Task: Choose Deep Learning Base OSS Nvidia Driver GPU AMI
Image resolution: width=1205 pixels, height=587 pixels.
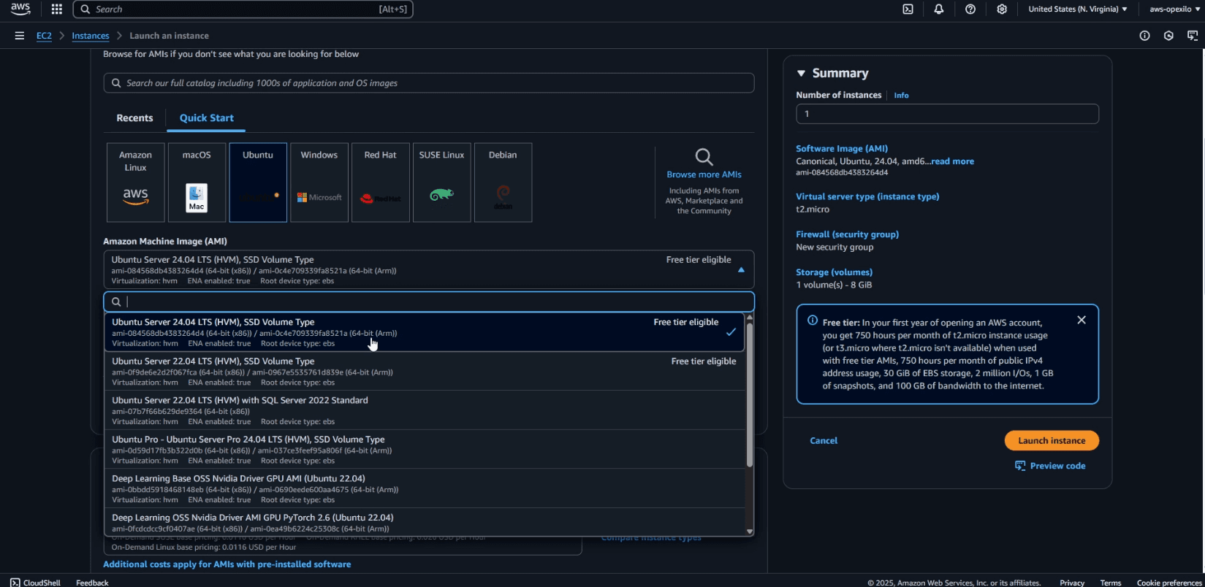Action: tap(425, 488)
